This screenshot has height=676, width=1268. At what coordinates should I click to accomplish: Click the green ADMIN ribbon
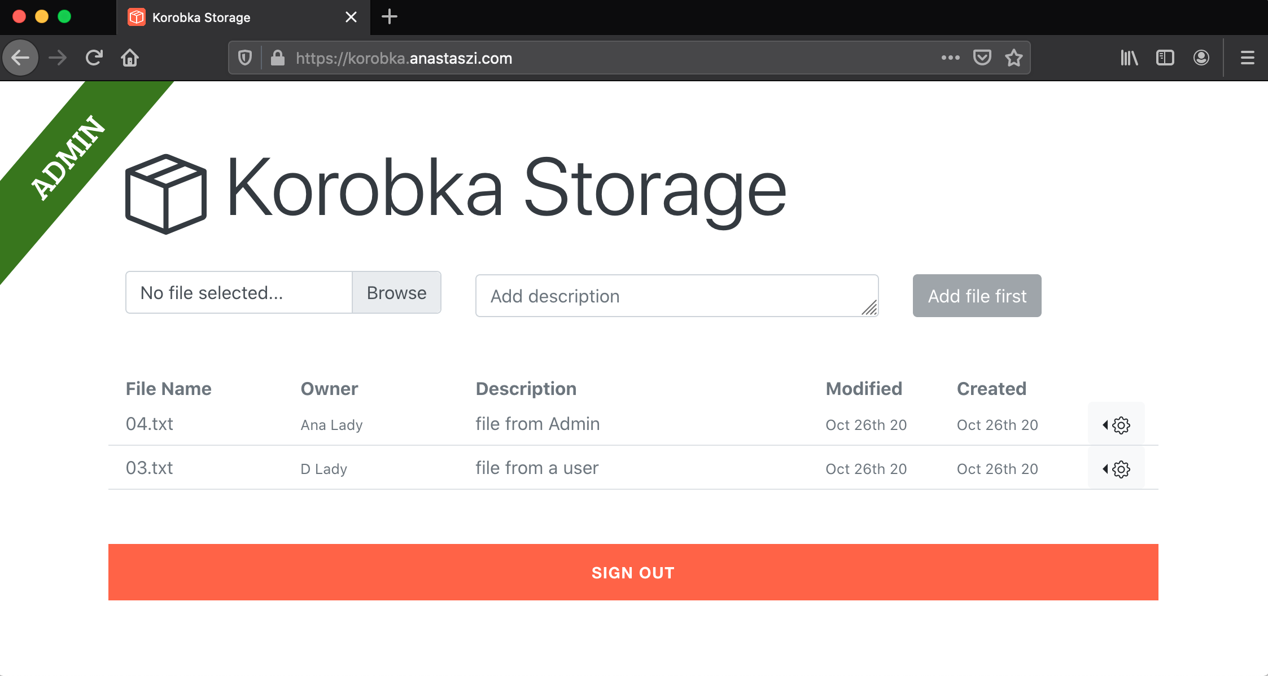pos(68,157)
